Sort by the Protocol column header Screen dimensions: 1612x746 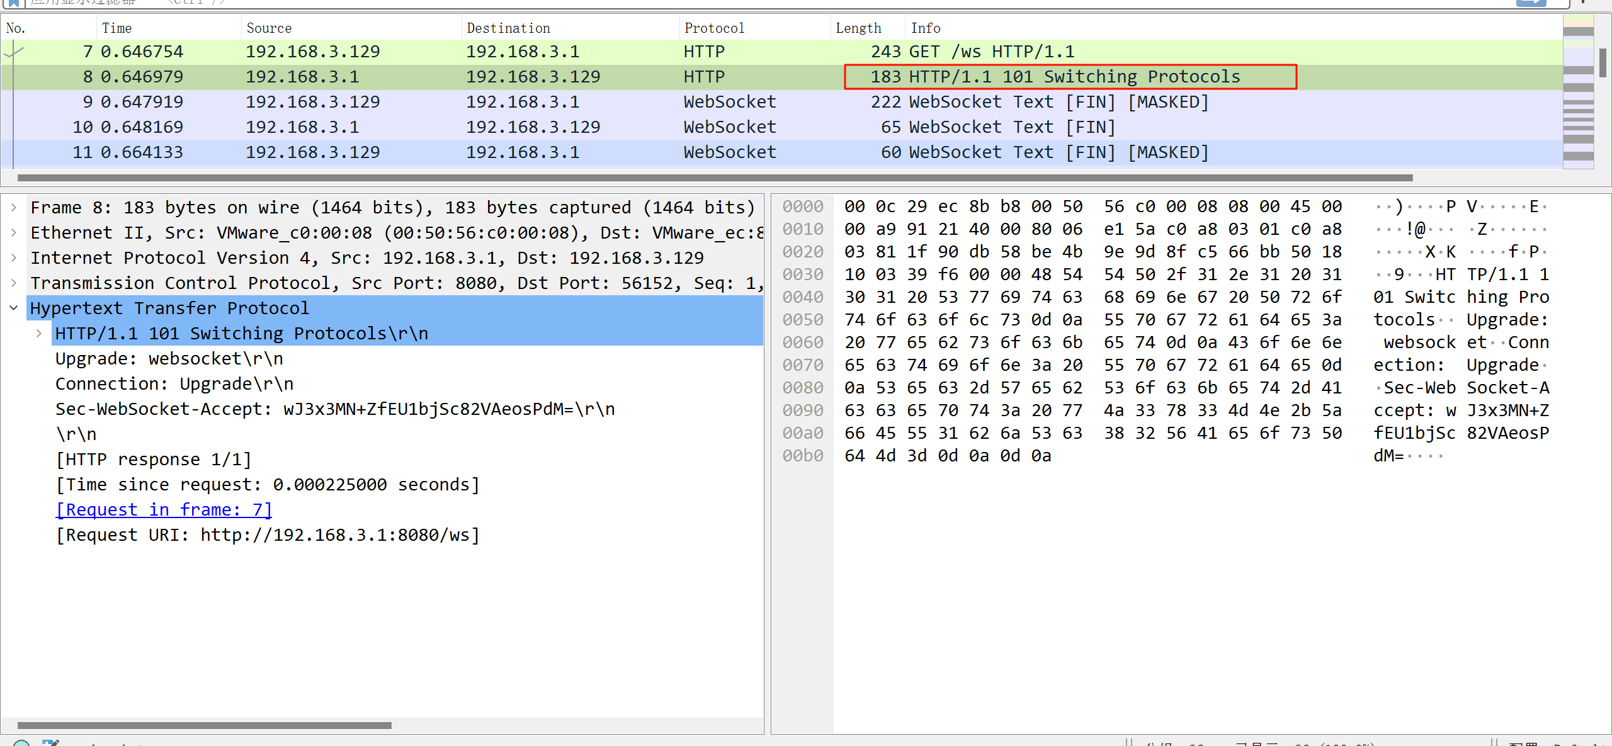pos(714,28)
